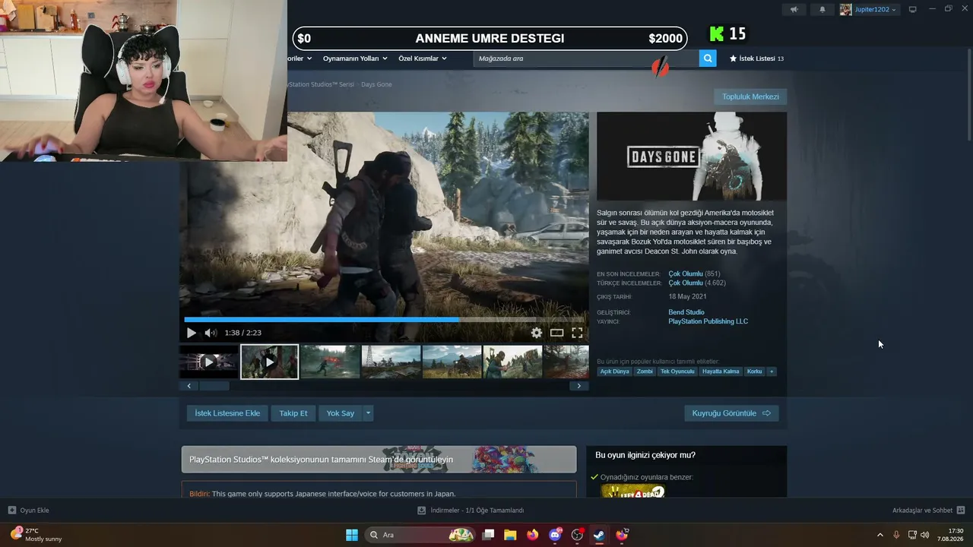Open Steam notifications bell
The height and width of the screenshot is (547, 973).
(822, 10)
